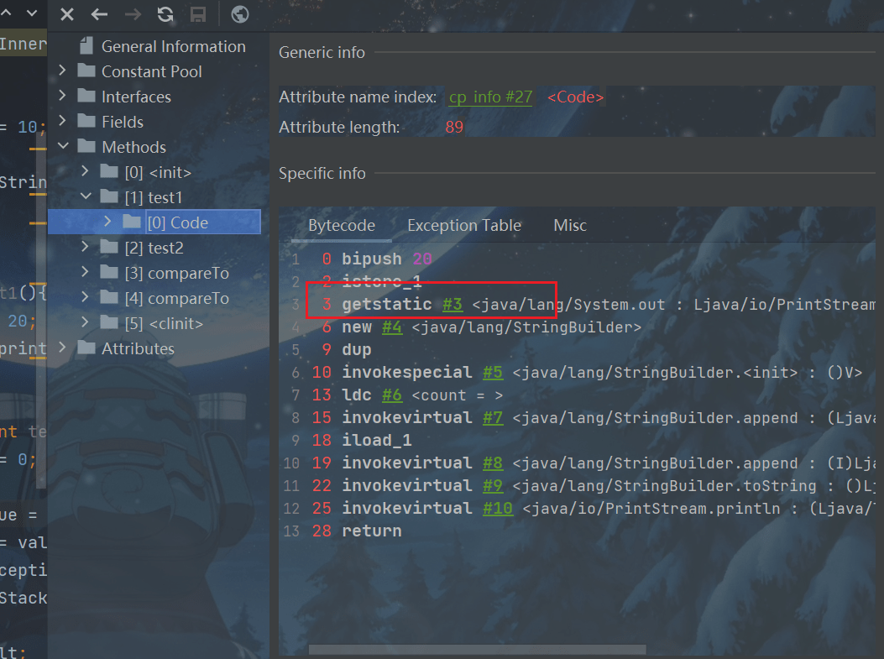Image resolution: width=884 pixels, height=659 pixels.
Task: Click the reload refresh icon
Action: coord(165,14)
